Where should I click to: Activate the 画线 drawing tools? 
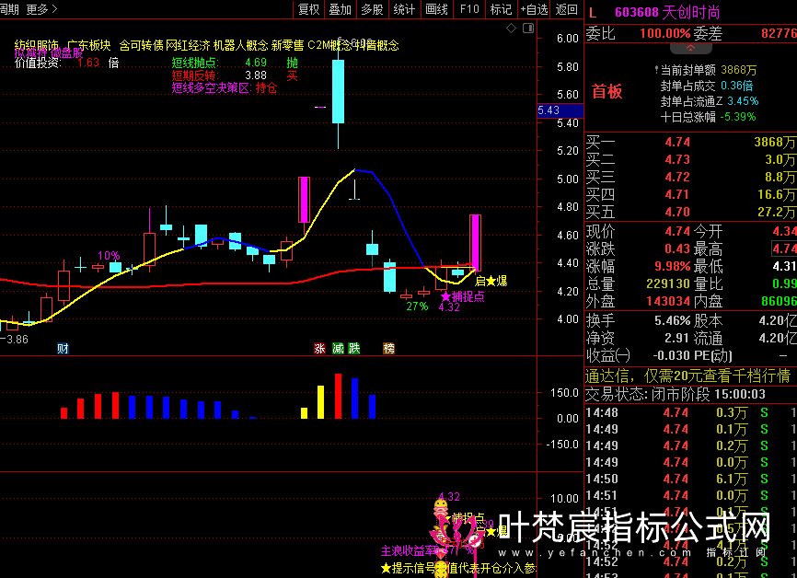pyautogui.click(x=436, y=9)
